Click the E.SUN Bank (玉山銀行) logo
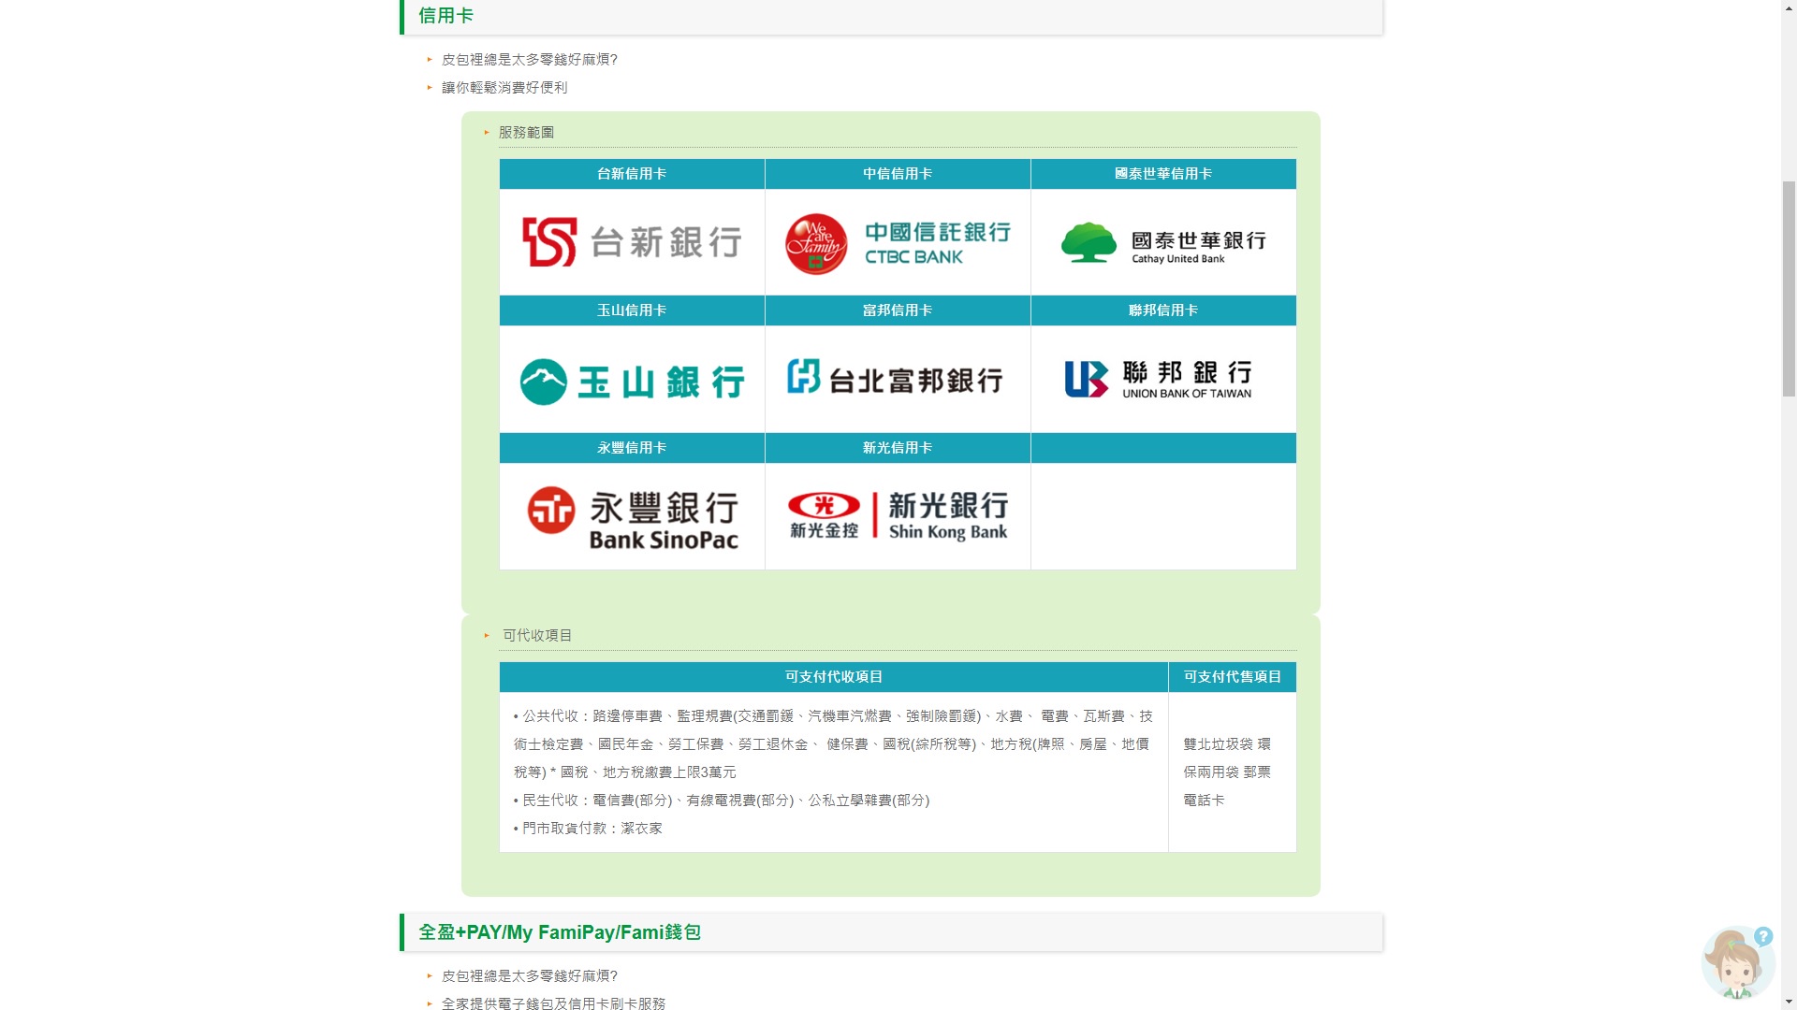This screenshot has height=1010, width=1797. [x=632, y=381]
